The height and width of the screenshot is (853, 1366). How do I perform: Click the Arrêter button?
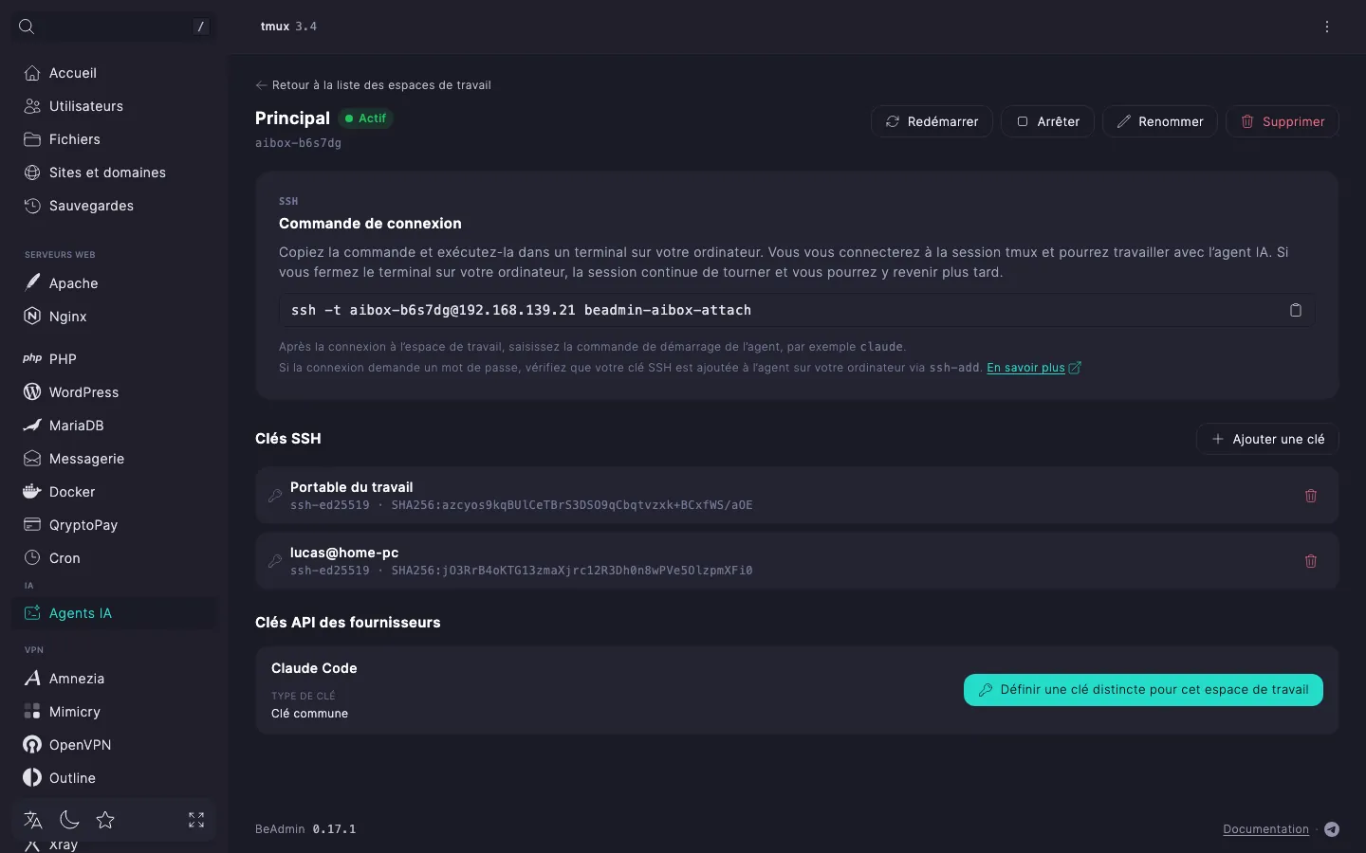click(1048, 121)
